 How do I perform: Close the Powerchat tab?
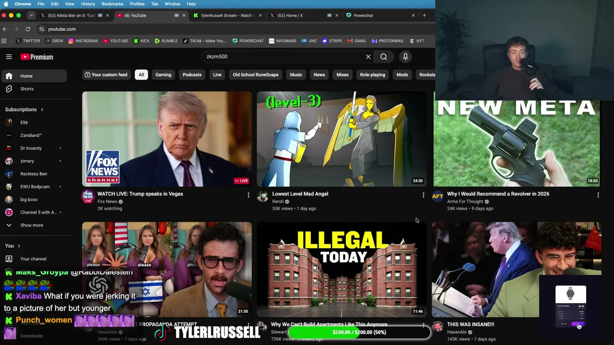(x=413, y=15)
